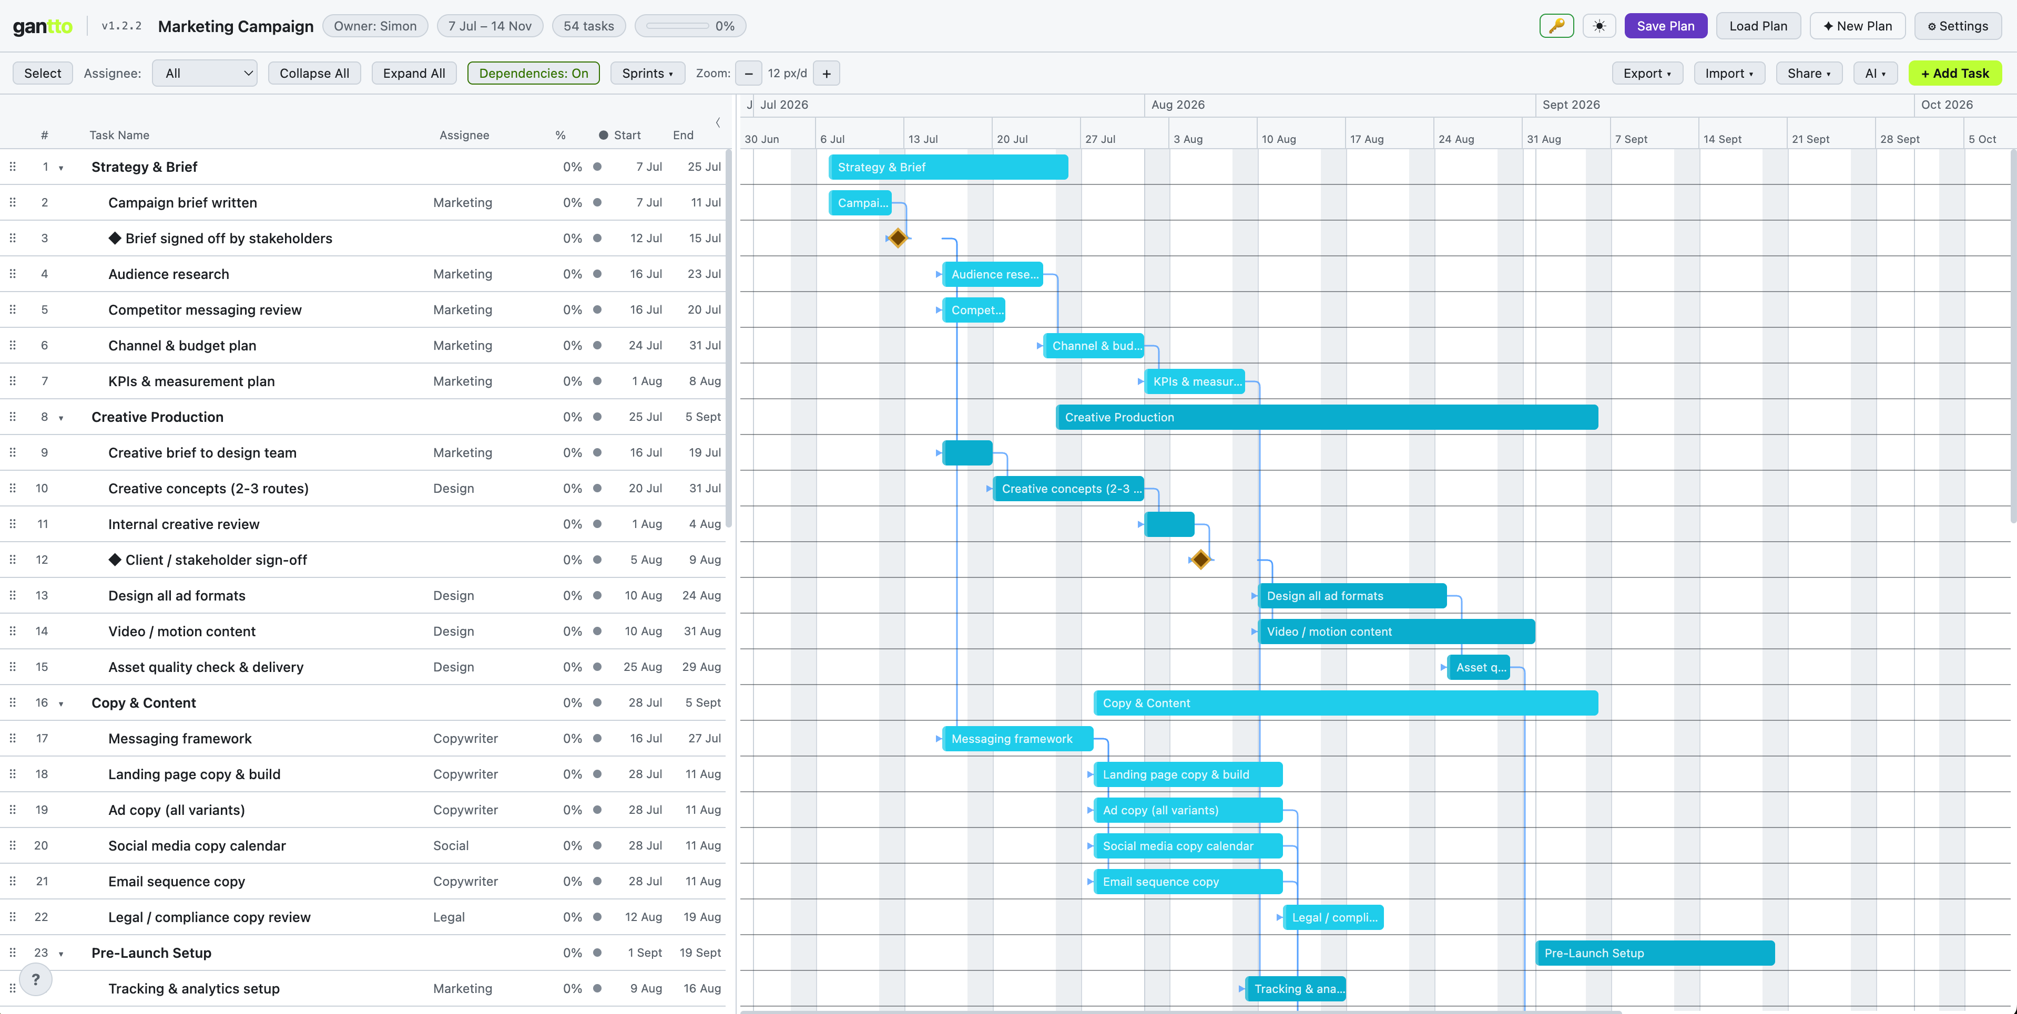This screenshot has height=1014, width=2017.
Task: Click zoom in plus button
Action: [x=826, y=74]
